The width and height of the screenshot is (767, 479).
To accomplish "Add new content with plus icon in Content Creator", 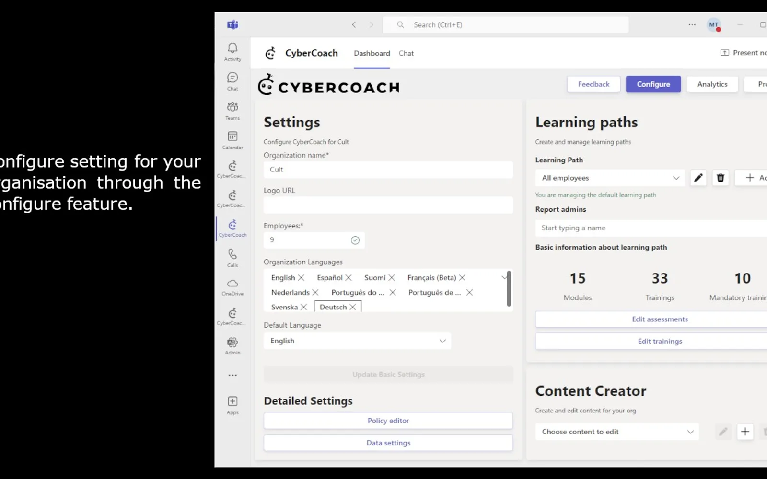I will 745,432.
